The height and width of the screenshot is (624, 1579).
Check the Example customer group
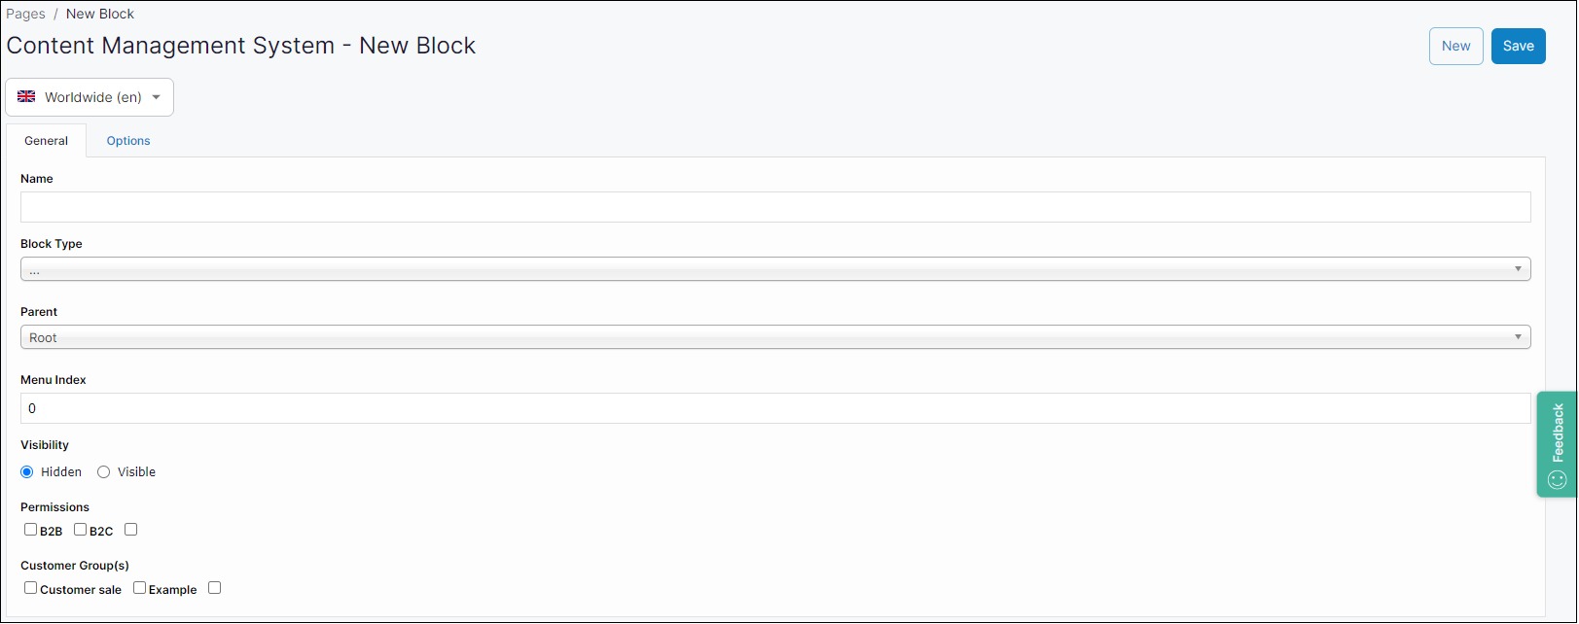click(x=140, y=588)
